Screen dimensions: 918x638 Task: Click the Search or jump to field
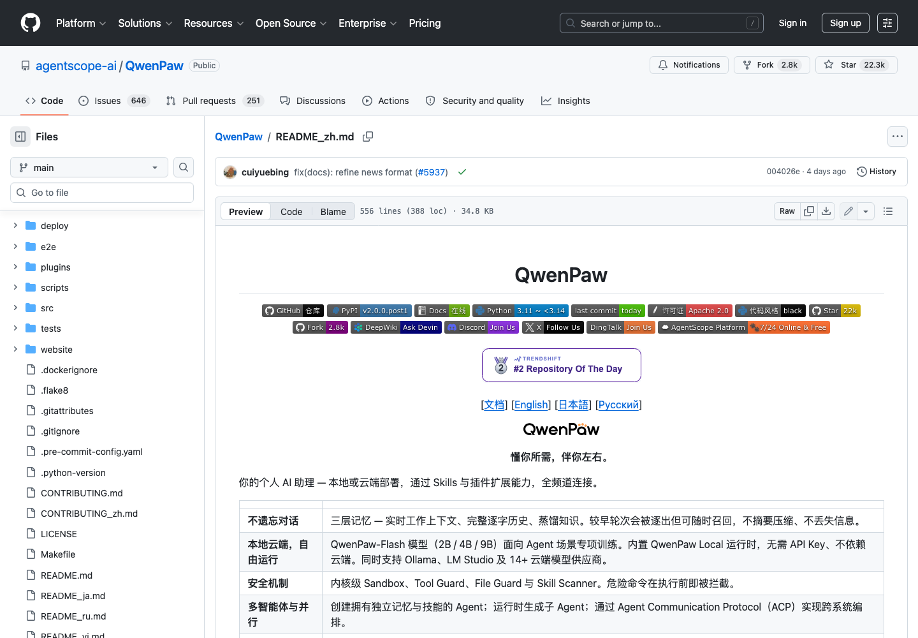pyautogui.click(x=662, y=23)
